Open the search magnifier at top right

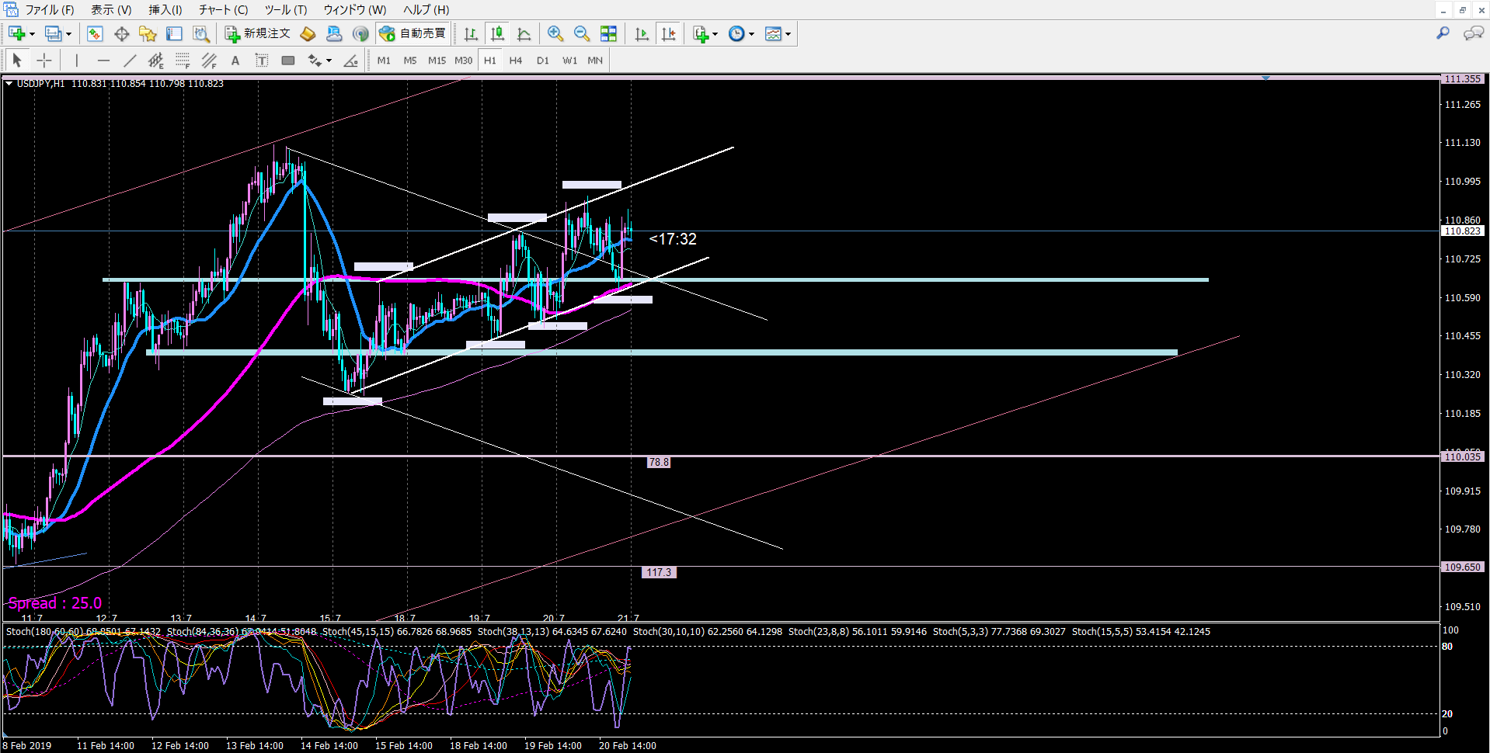pyautogui.click(x=1443, y=33)
